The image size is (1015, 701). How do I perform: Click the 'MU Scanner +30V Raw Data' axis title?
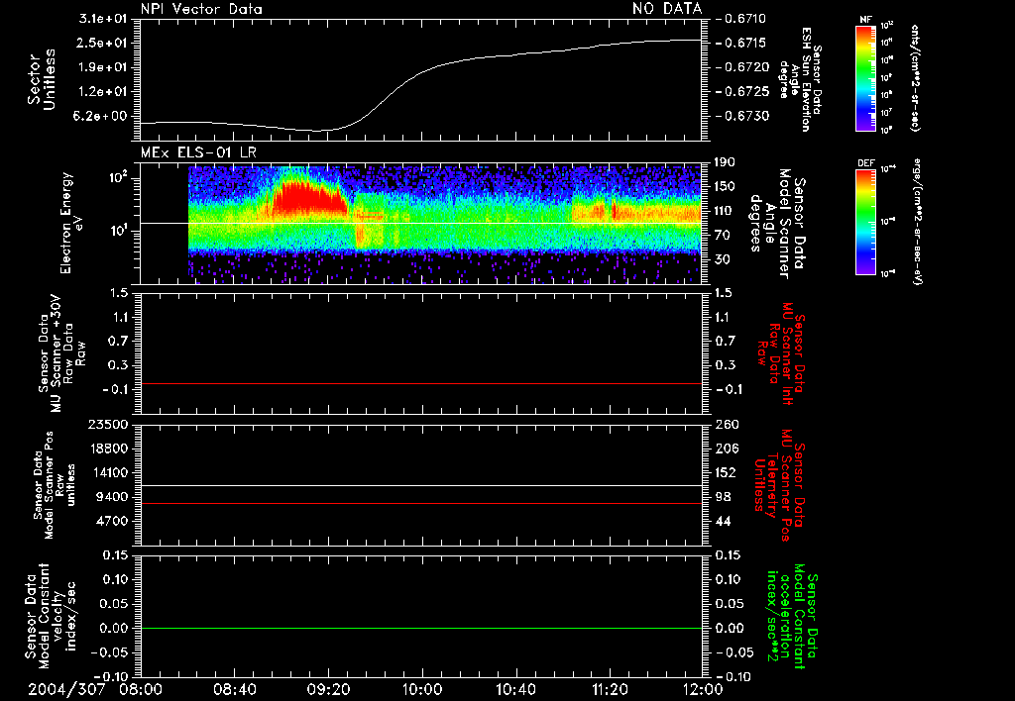pos(62,353)
